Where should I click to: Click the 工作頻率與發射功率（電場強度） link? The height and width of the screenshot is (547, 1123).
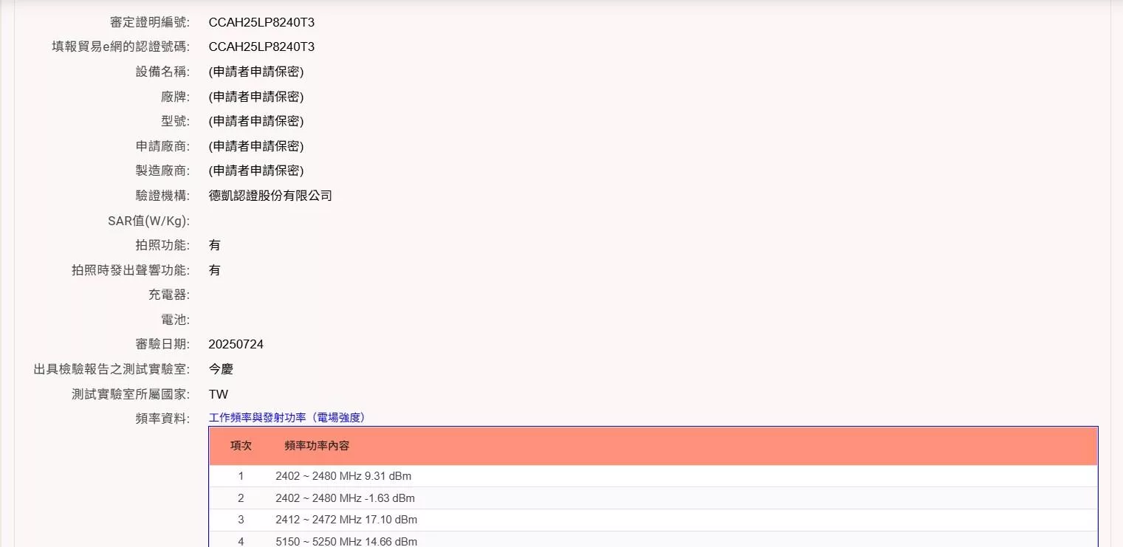pos(287,418)
